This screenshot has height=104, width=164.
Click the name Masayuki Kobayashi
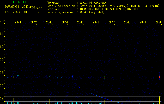(x=94, y=3)
